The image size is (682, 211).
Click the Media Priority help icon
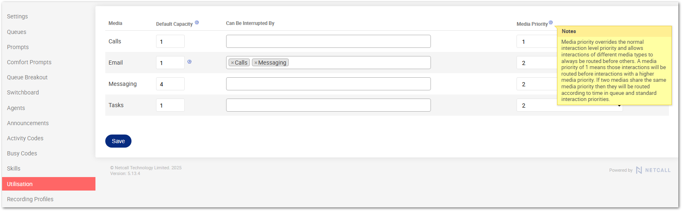[x=551, y=22]
